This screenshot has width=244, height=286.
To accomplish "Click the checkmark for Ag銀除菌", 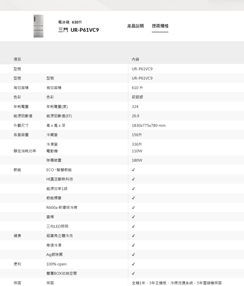I will pos(133,254).
